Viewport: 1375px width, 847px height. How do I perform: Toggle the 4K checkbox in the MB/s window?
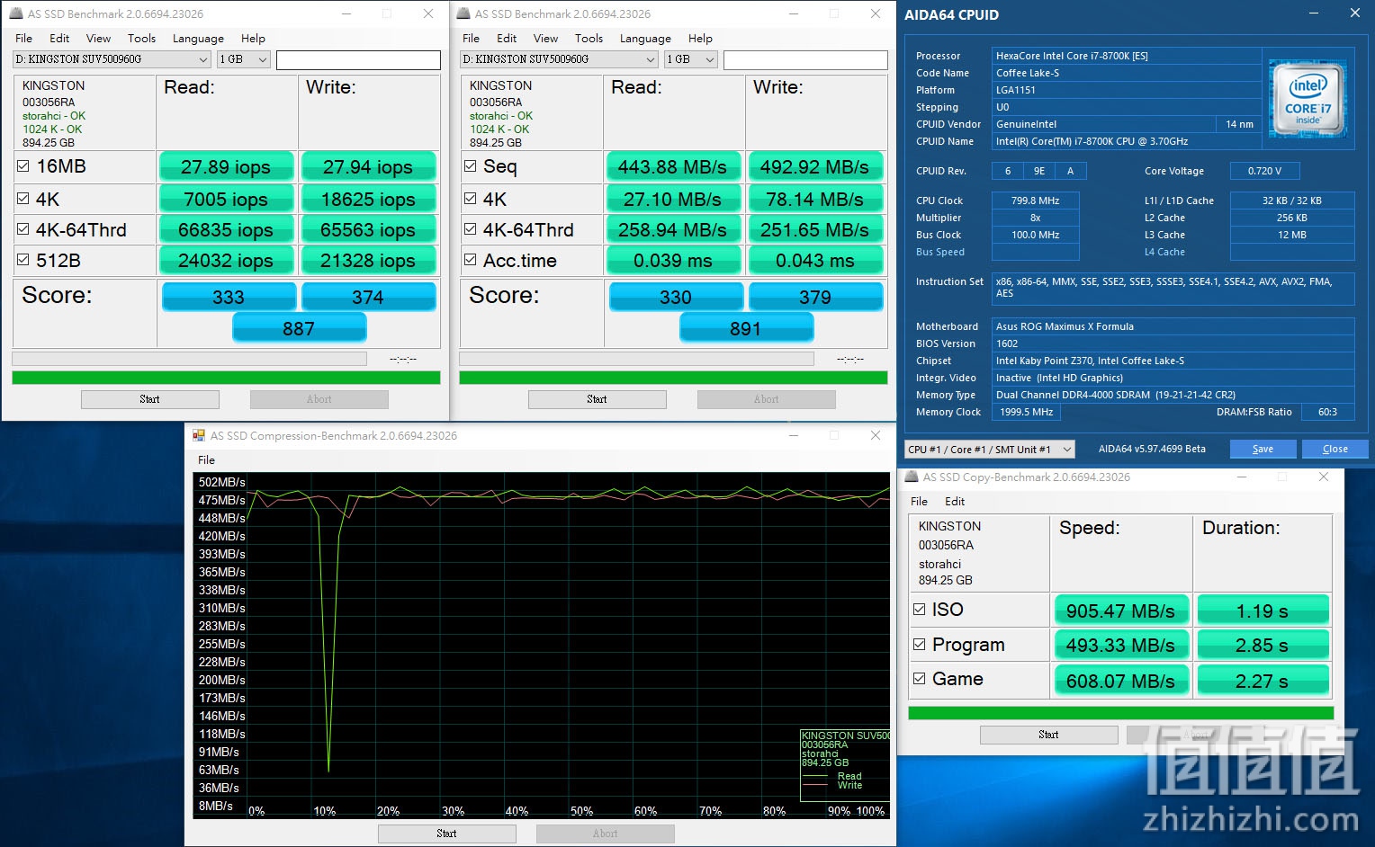(x=471, y=199)
